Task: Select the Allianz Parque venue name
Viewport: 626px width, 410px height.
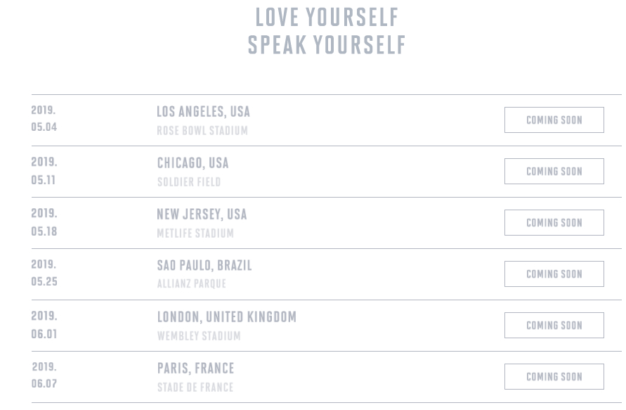Action: (x=192, y=283)
